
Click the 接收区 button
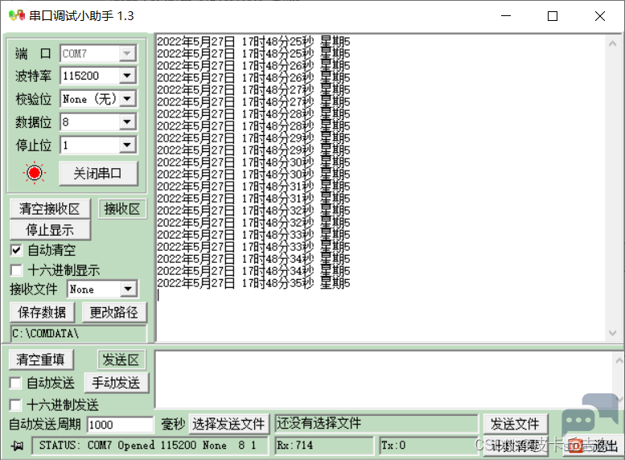point(122,209)
